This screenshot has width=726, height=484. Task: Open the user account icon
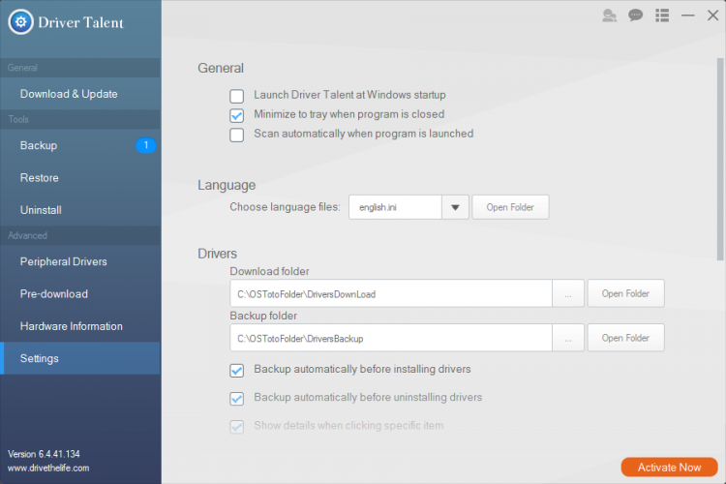pyautogui.click(x=609, y=15)
